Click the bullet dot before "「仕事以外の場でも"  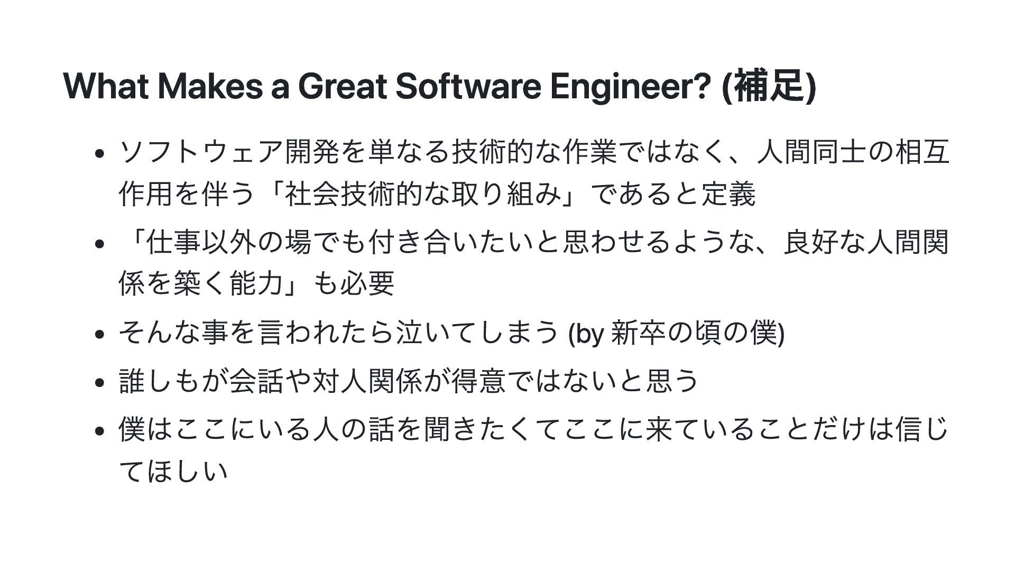(99, 244)
